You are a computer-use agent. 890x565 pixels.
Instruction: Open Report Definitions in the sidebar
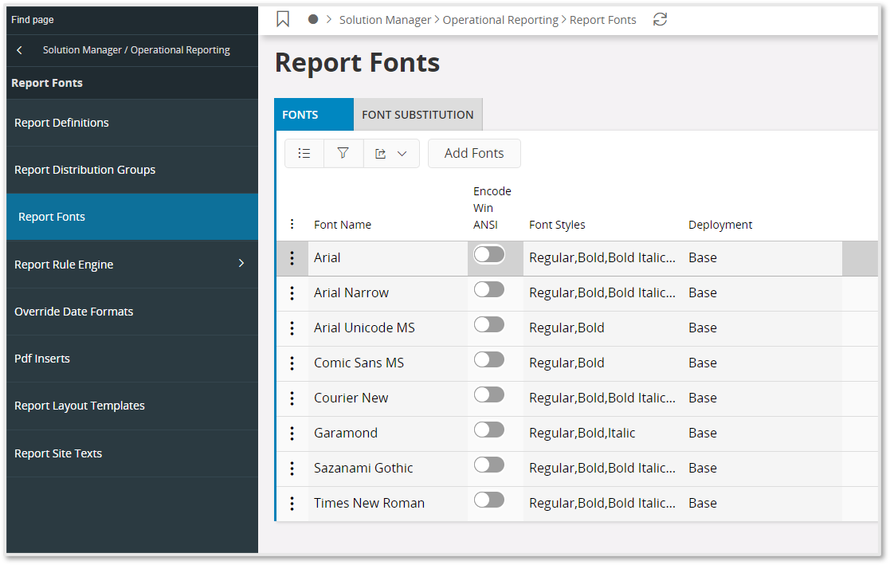(61, 122)
